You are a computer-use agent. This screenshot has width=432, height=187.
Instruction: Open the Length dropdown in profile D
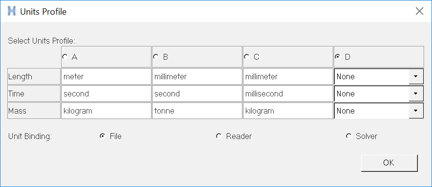click(416, 76)
